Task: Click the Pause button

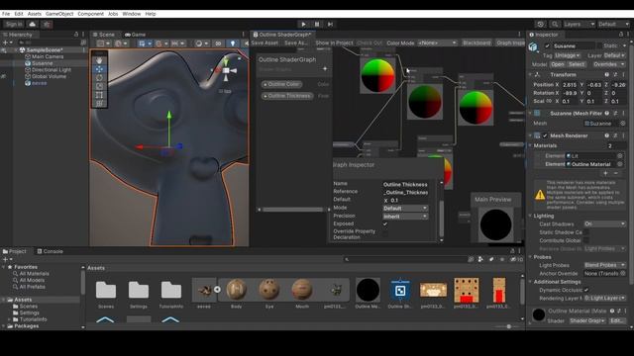Action: (317, 24)
